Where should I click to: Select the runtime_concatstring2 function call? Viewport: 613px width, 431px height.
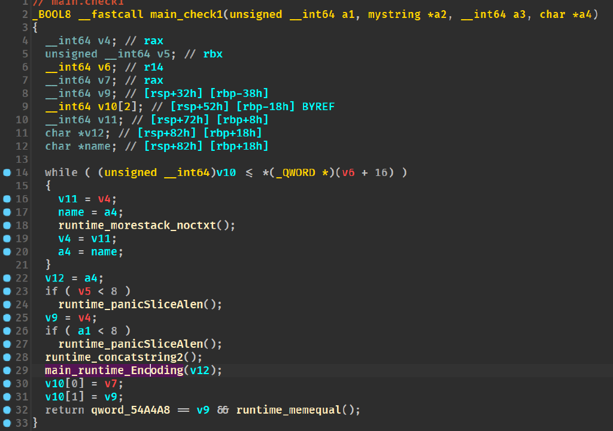pyautogui.click(x=114, y=357)
